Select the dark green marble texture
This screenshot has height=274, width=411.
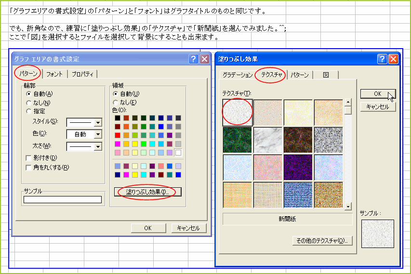click(238, 140)
